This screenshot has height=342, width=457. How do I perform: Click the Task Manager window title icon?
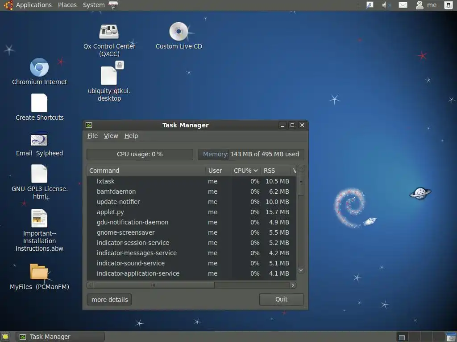tap(89, 125)
